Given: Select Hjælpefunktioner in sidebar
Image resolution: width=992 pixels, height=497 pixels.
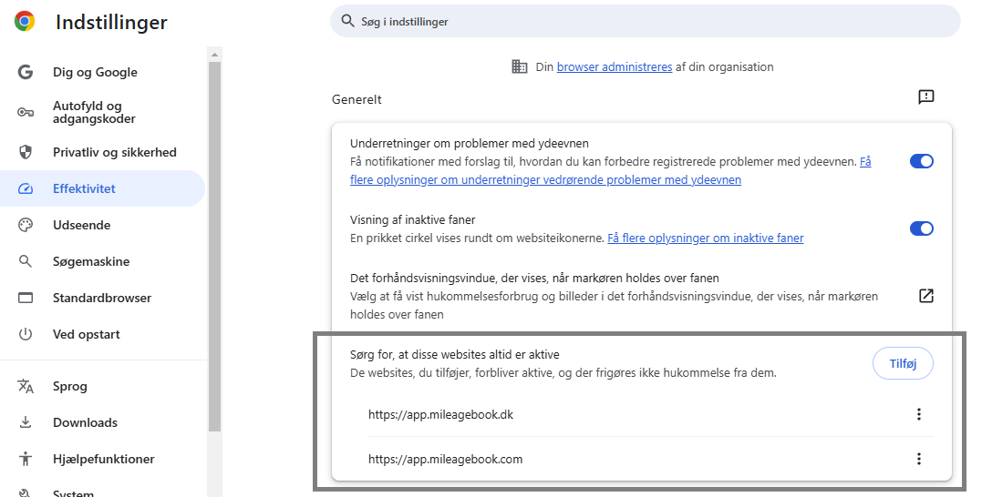Looking at the screenshot, I should 102,459.
